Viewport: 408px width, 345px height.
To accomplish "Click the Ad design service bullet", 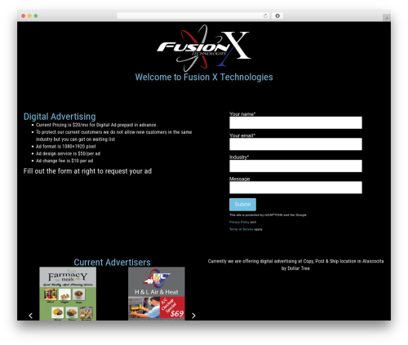I will 68,153.
